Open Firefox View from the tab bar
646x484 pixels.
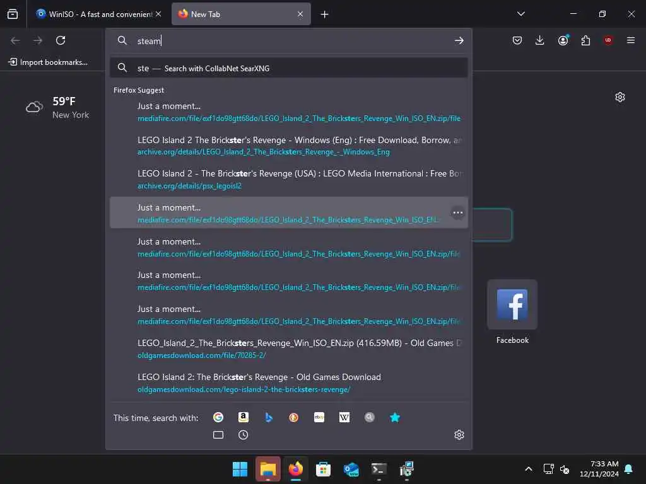point(13,14)
